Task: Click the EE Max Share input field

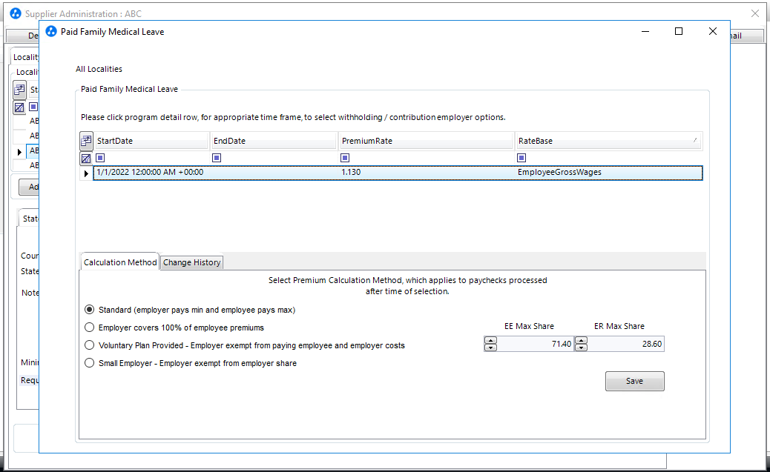Action: [x=535, y=344]
